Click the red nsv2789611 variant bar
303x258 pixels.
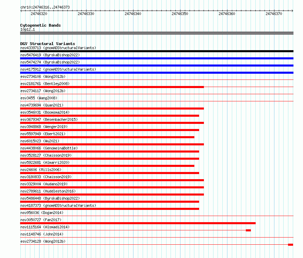click(x=112, y=195)
